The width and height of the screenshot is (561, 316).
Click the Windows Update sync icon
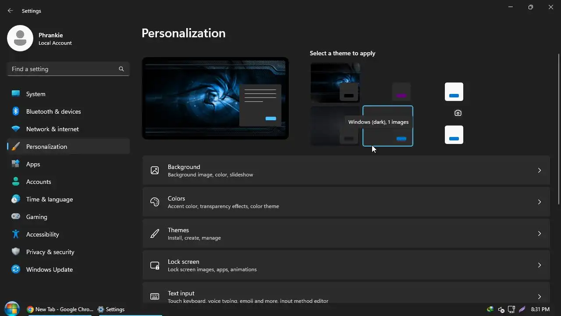[x=16, y=269]
